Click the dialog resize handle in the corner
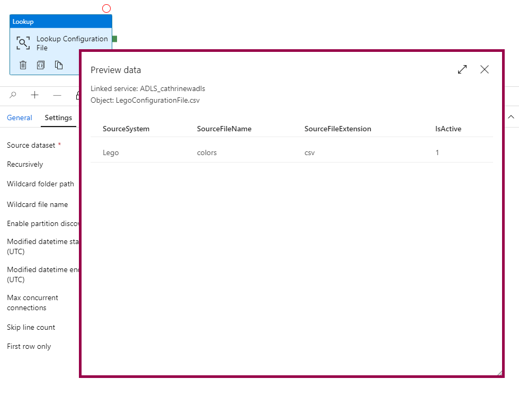Viewport: 519px width, 397px height. pos(499,373)
